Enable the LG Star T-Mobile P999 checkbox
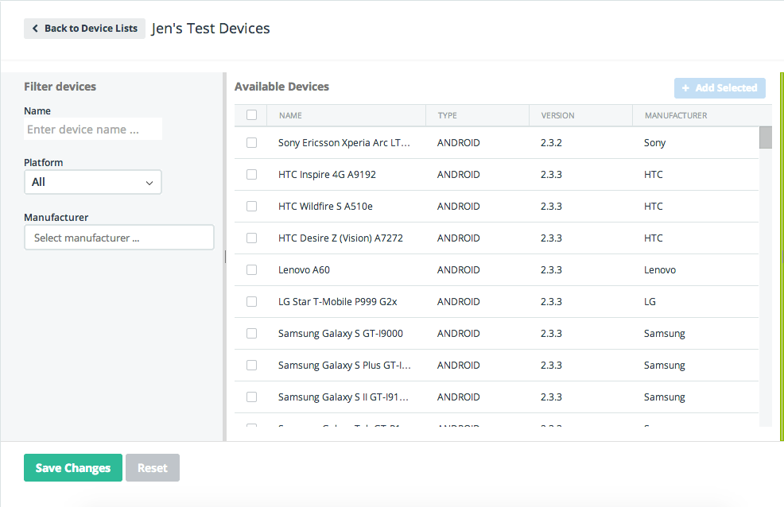784x507 pixels. tap(252, 302)
